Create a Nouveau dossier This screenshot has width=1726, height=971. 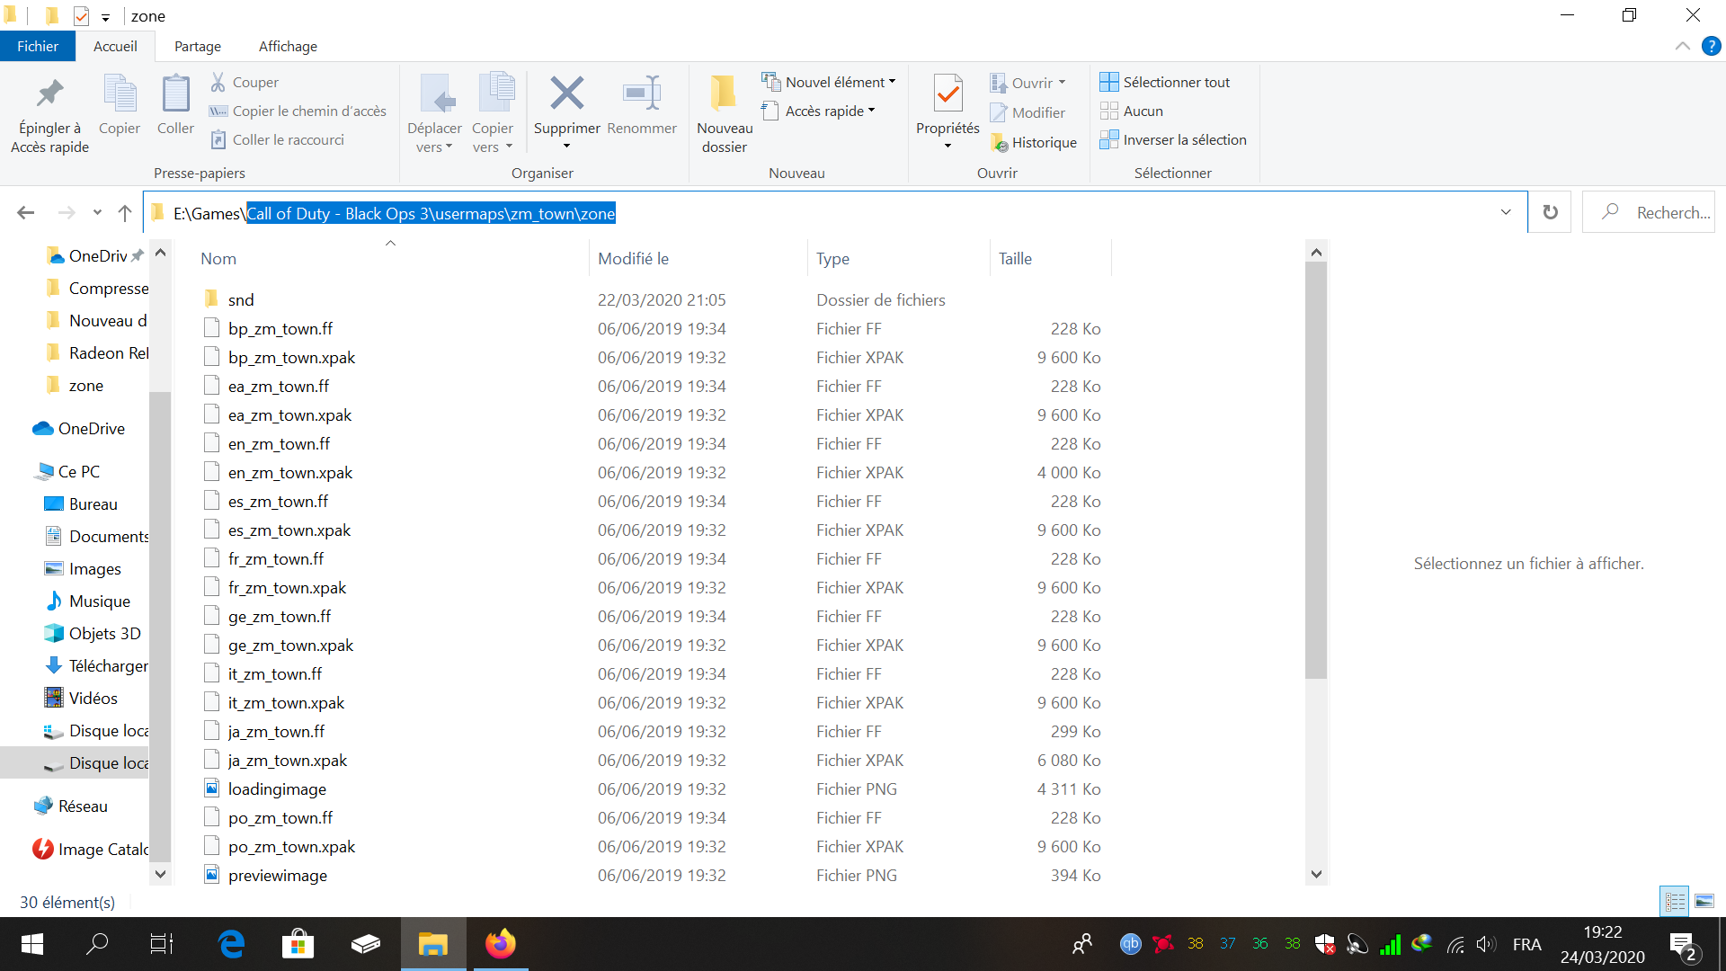[x=724, y=112]
